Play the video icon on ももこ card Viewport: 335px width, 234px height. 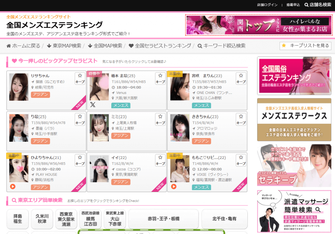coord(174,187)
